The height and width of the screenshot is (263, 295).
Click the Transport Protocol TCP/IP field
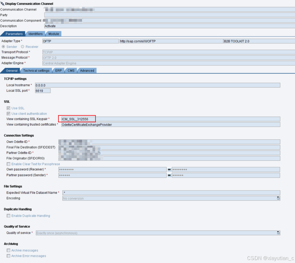coord(169,52)
